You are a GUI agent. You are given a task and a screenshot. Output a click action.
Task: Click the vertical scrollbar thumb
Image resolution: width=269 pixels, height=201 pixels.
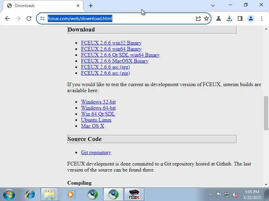click(x=266, y=113)
